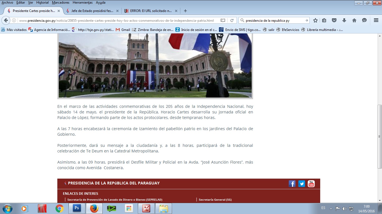The image size is (382, 214).
Task: Open the Windows Start menu
Action: click(7, 208)
